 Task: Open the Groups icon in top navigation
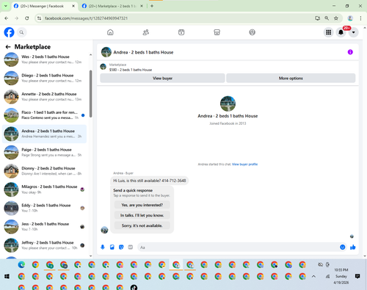click(252, 32)
